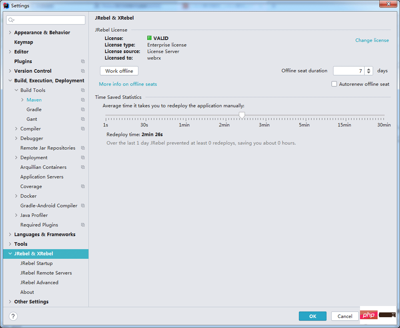Enable Autorenew offline seat checkbox
Screen dimensions: 400x328
[x=334, y=84]
